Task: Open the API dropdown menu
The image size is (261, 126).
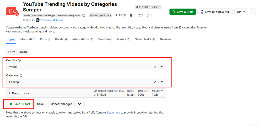Action: click(x=241, y=12)
